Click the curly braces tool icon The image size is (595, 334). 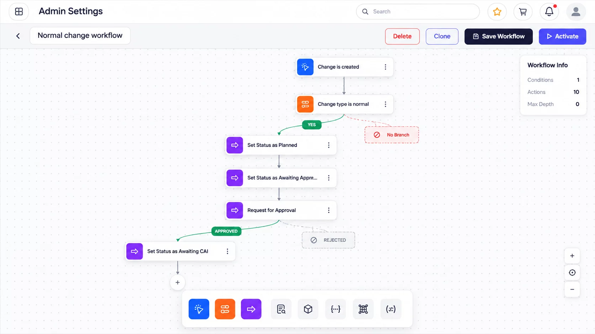tap(336, 309)
